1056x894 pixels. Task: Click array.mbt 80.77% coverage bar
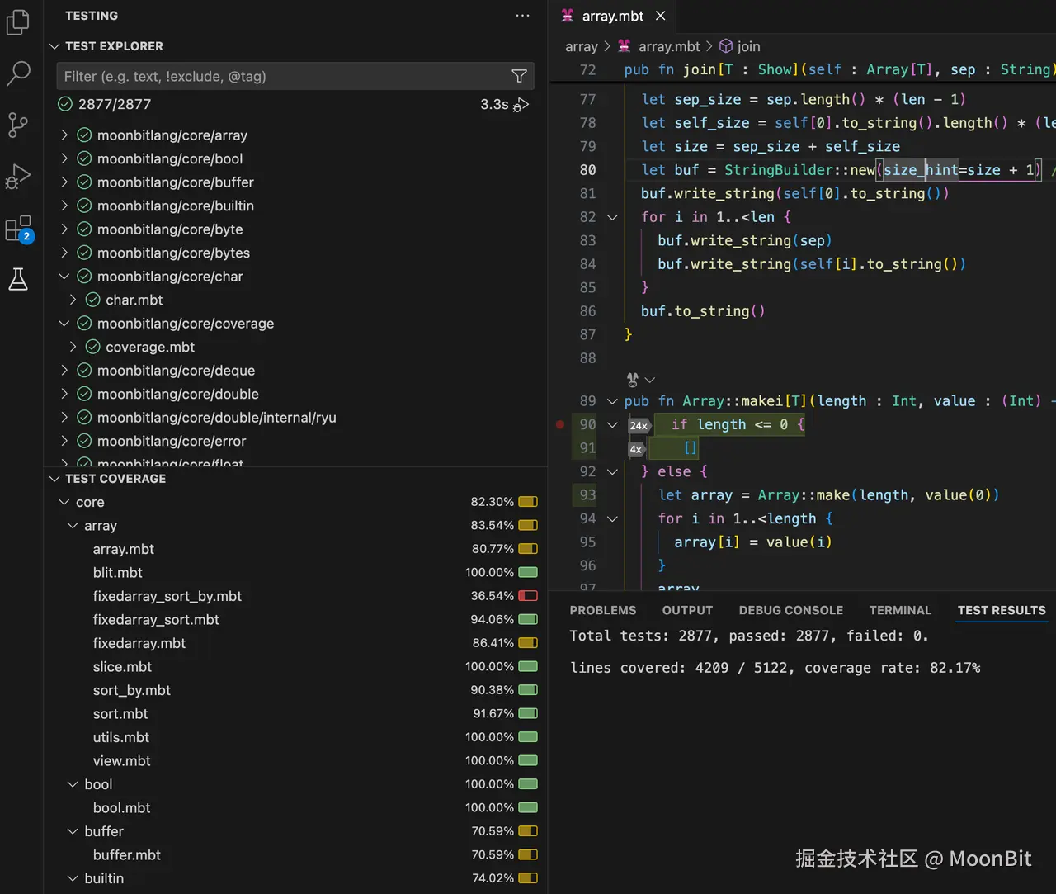click(528, 549)
